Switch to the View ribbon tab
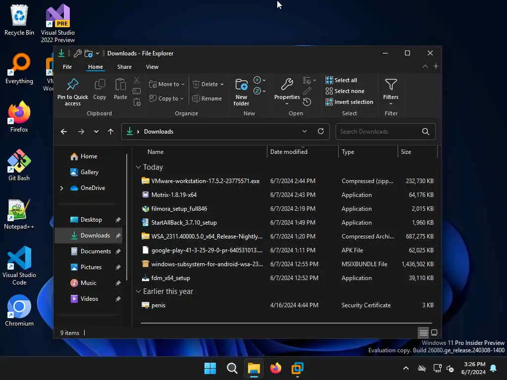Screen dimensions: 507x380 152,67
